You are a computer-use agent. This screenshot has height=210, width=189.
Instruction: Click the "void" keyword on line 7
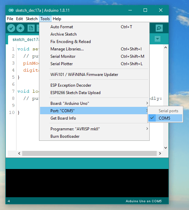(23, 91)
